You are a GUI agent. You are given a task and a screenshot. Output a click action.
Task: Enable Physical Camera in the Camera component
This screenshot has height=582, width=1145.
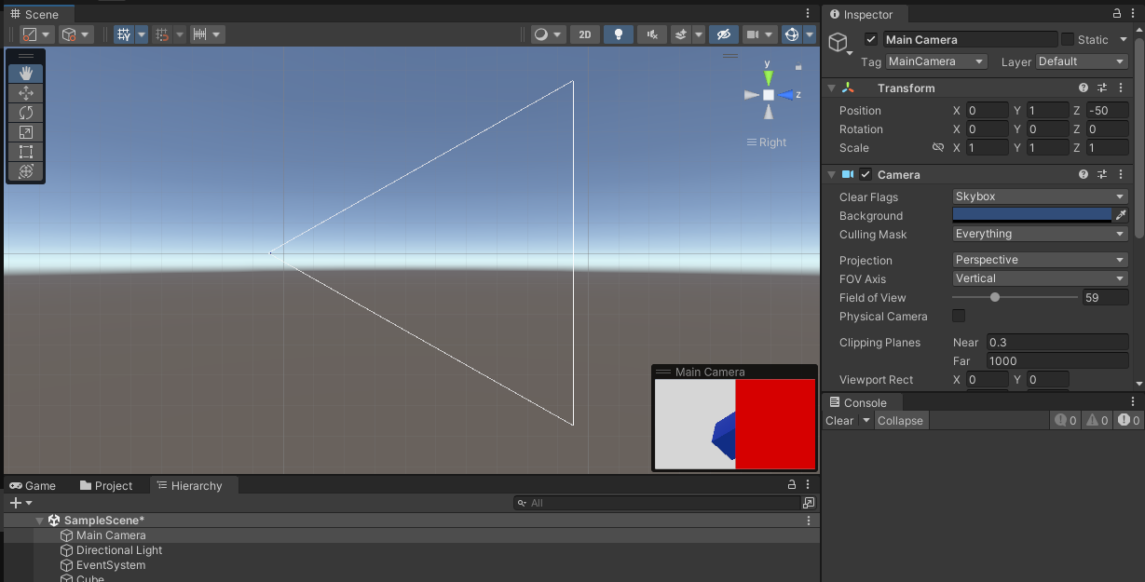pyautogui.click(x=958, y=316)
